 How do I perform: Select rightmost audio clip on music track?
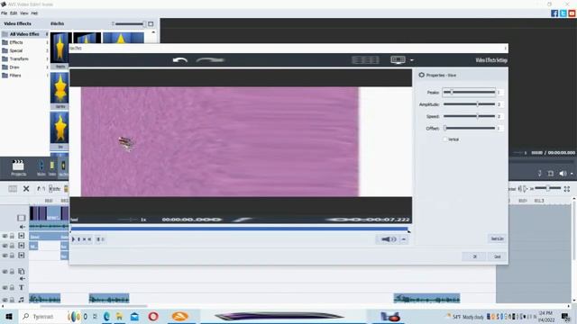(426, 299)
